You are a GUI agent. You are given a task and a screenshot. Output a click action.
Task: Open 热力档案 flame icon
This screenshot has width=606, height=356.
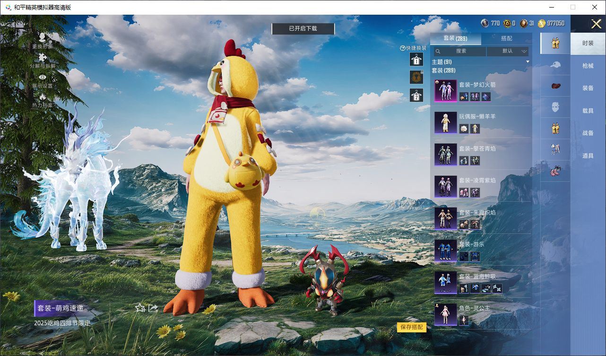pos(43,97)
